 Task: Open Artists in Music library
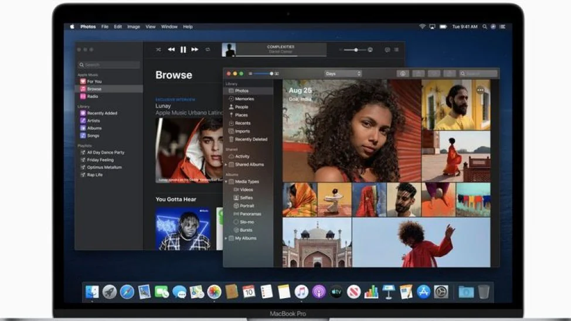(109, 121)
